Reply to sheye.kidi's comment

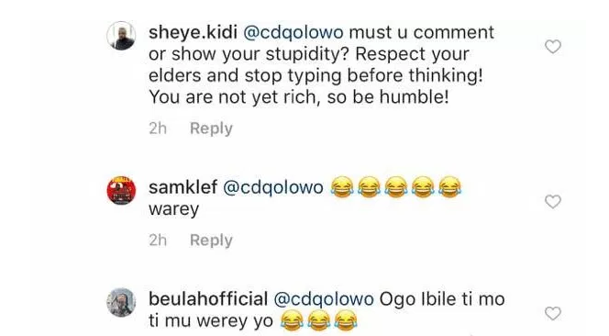click(x=211, y=129)
